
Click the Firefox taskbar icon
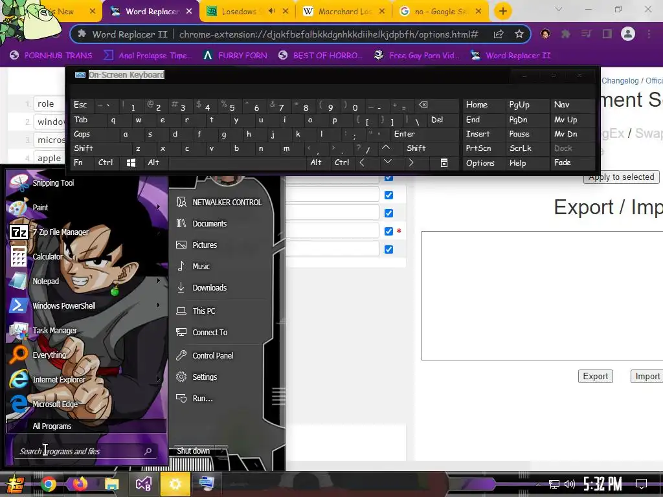[80, 484]
